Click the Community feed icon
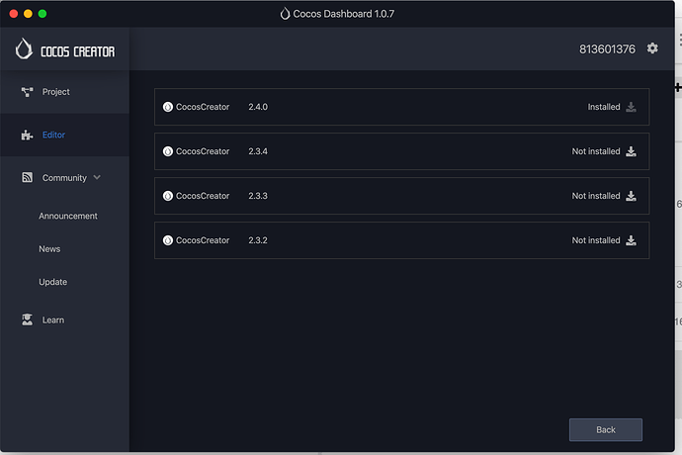The image size is (682, 455). pyautogui.click(x=27, y=178)
